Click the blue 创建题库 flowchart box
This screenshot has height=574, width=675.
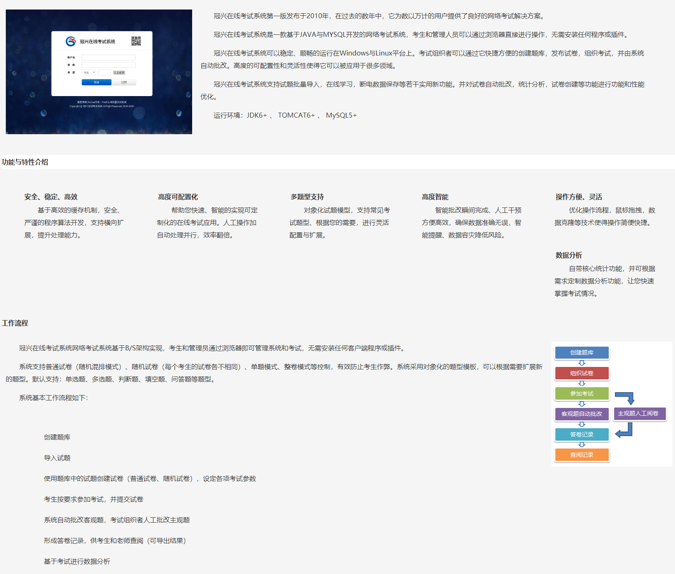coord(582,352)
